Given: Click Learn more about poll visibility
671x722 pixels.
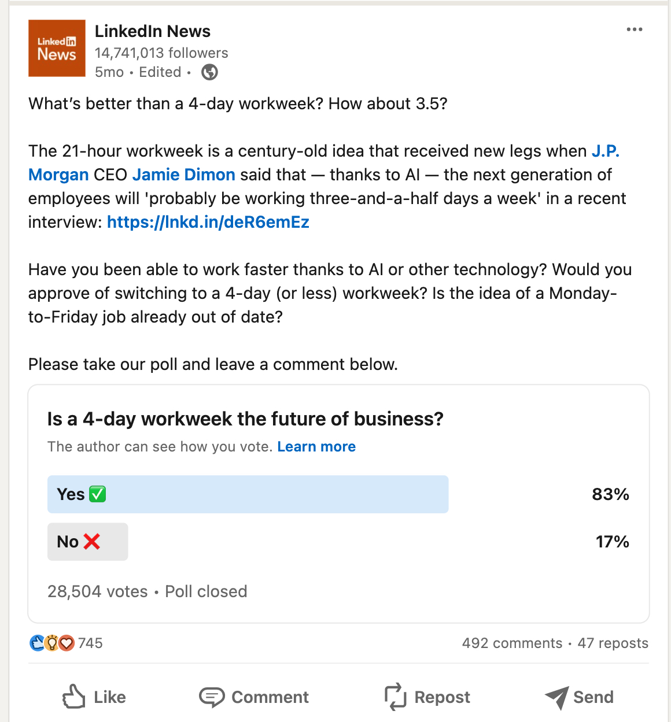Looking at the screenshot, I should pos(316,446).
